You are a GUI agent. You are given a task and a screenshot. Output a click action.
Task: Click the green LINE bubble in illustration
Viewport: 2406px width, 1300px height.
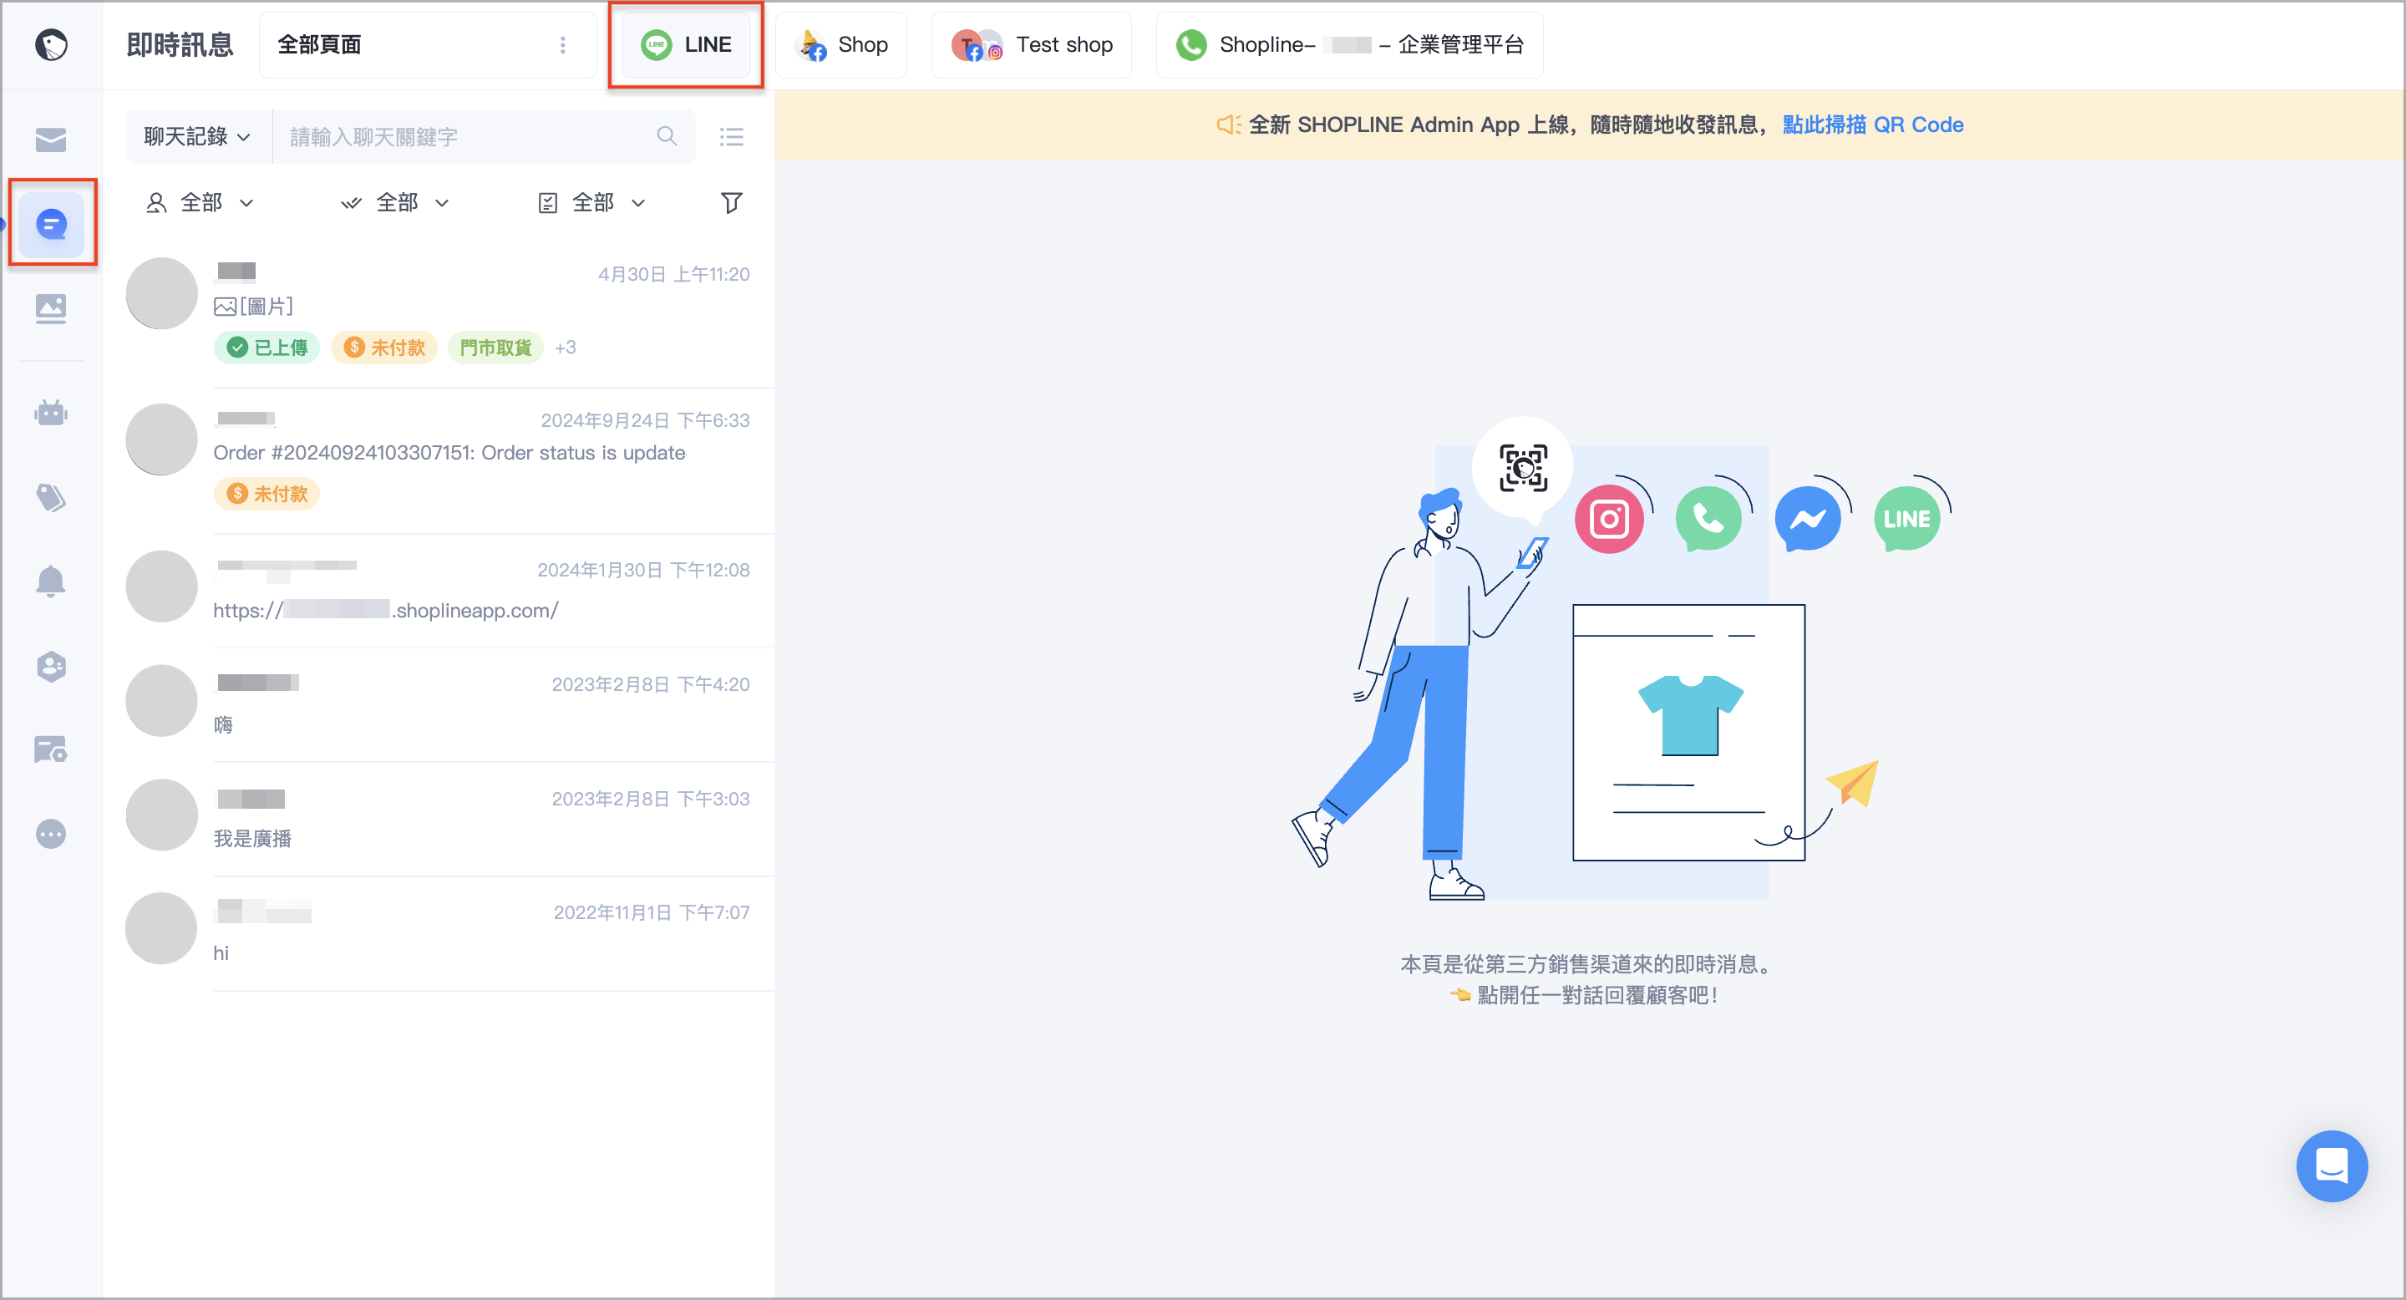[1906, 518]
